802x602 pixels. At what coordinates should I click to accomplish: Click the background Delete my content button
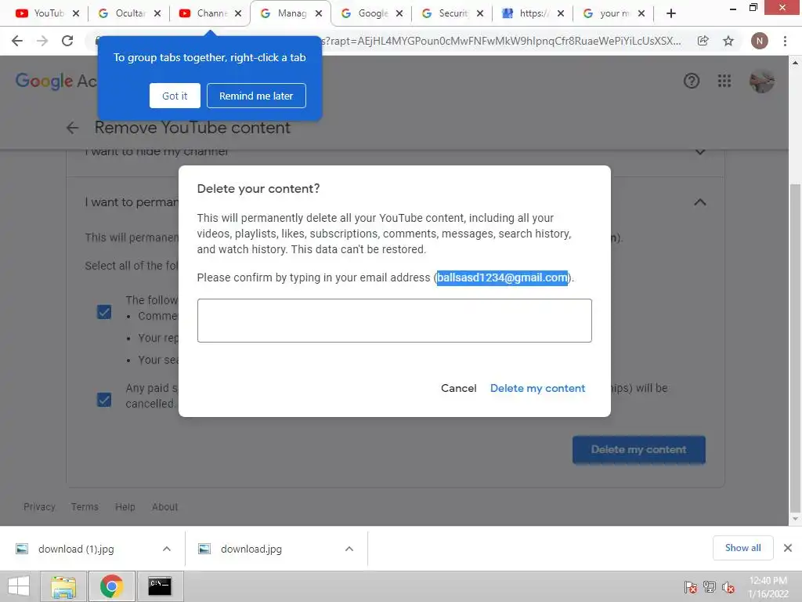tap(639, 449)
